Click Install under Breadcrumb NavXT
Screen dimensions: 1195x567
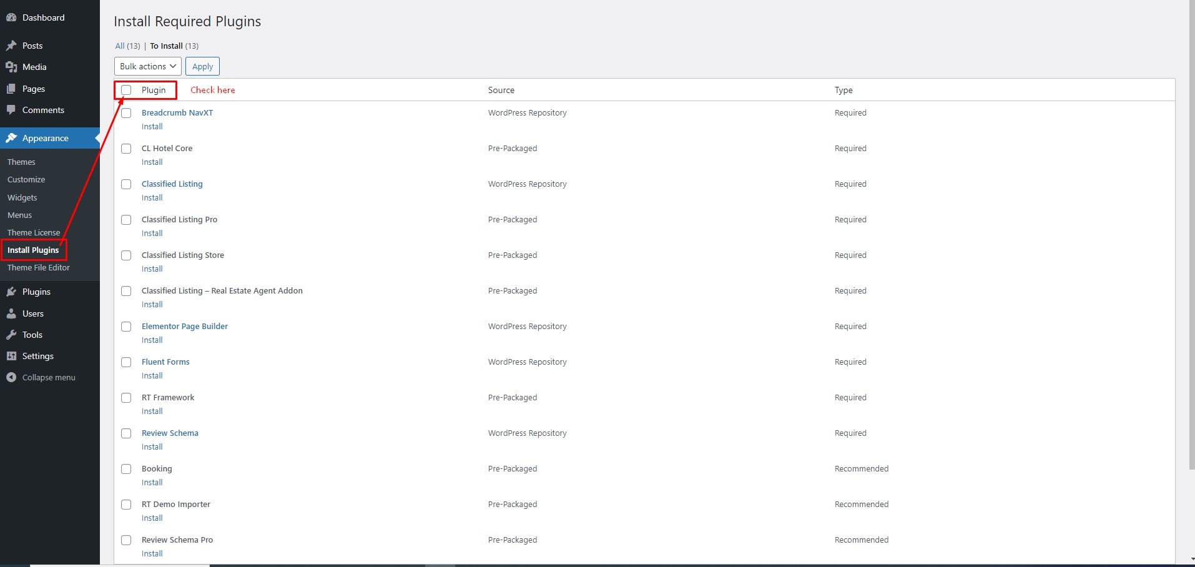[x=152, y=126]
